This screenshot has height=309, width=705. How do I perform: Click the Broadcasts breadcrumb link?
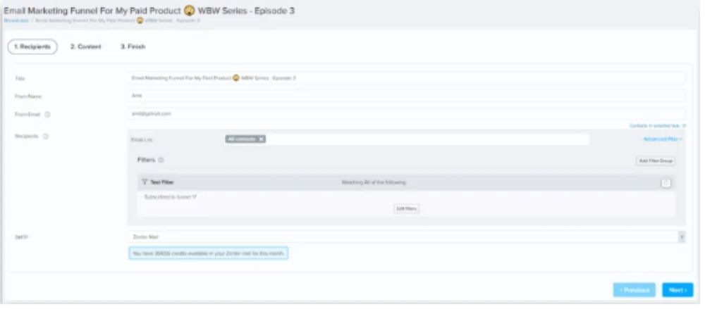tap(16, 20)
